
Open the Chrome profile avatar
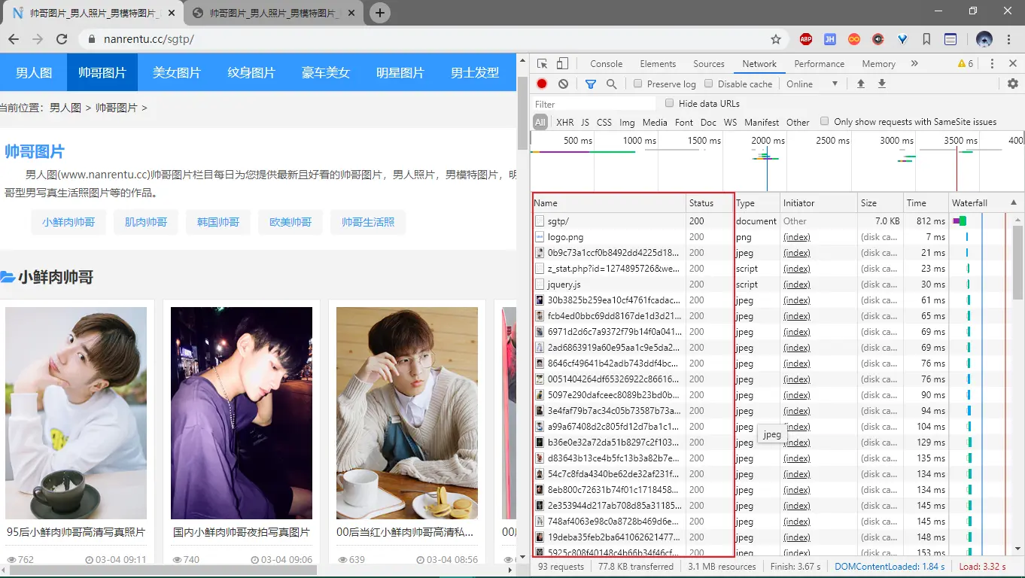984,39
